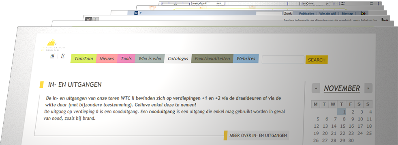398x145 pixels.
Task: Click the Sitemap link in background page
Action: (347, 13)
